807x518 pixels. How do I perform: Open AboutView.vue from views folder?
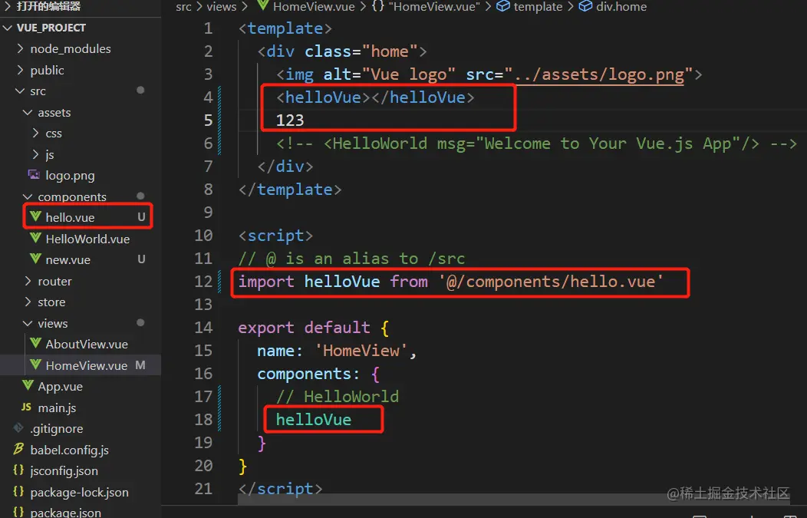pos(87,344)
